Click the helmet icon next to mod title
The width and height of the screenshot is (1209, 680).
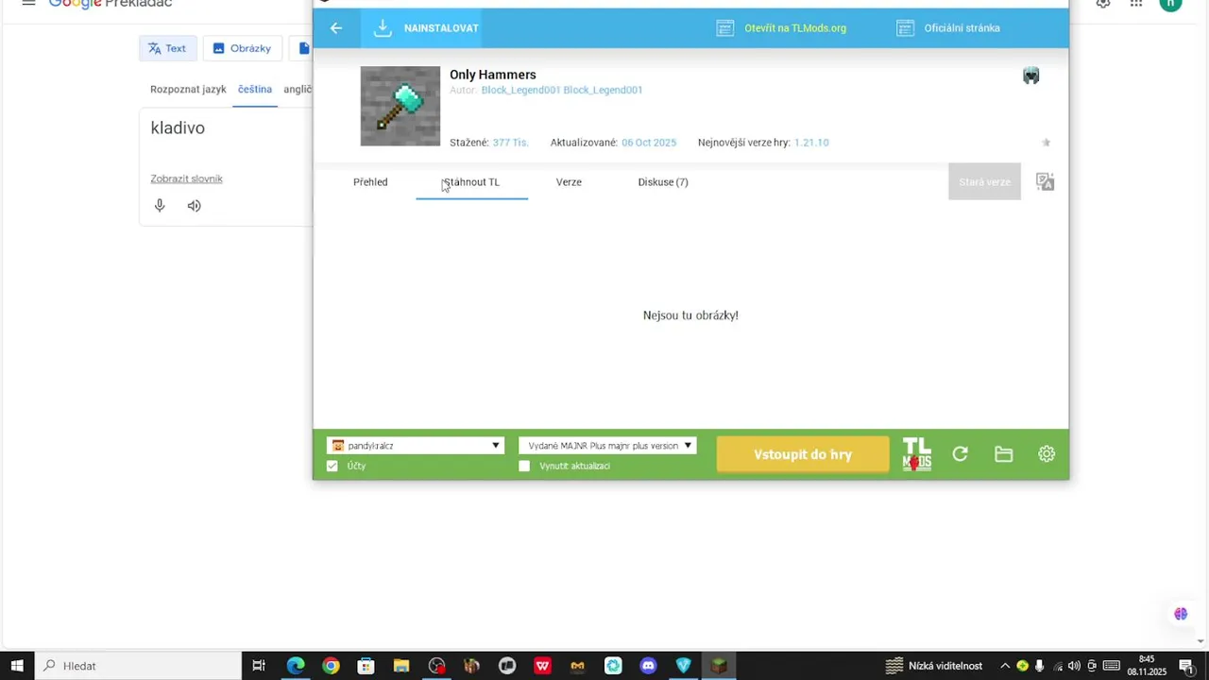tap(1031, 76)
